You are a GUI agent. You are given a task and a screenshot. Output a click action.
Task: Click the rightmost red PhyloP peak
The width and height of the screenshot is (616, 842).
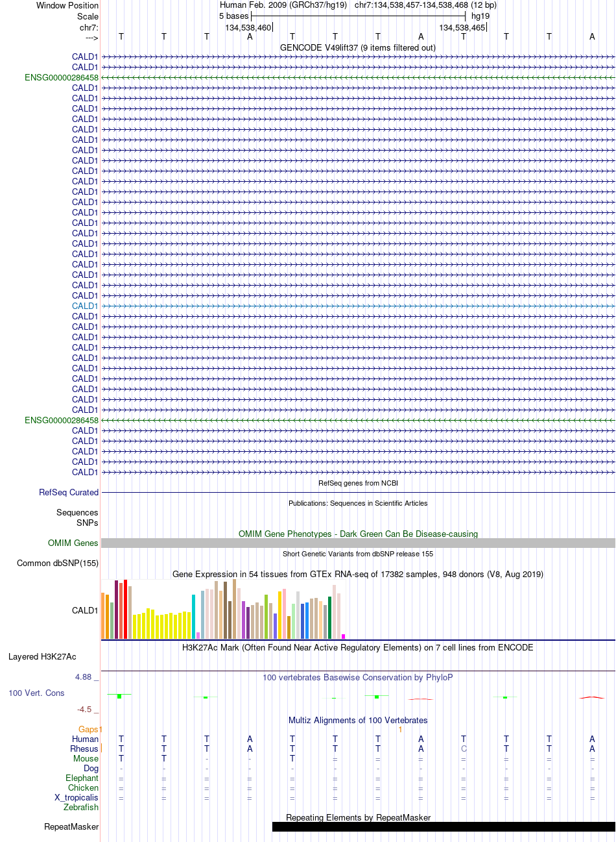coord(593,697)
